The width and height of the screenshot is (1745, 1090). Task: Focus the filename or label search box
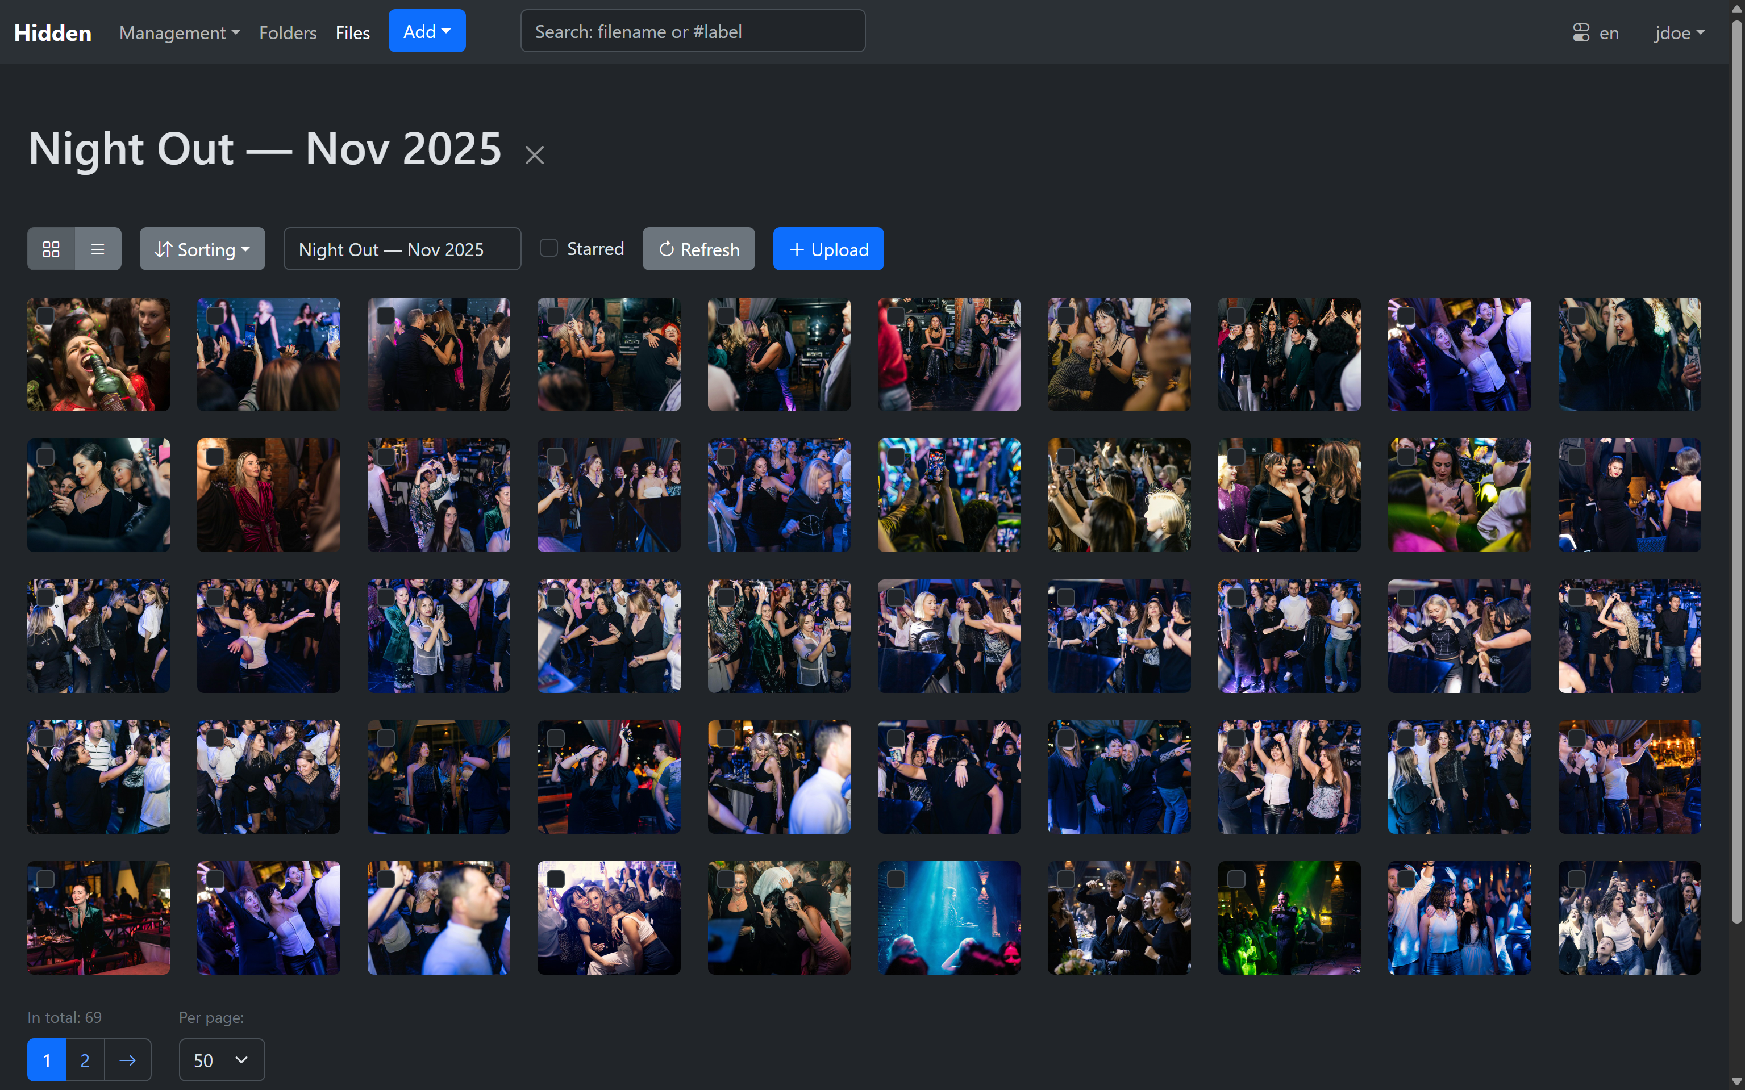click(692, 31)
